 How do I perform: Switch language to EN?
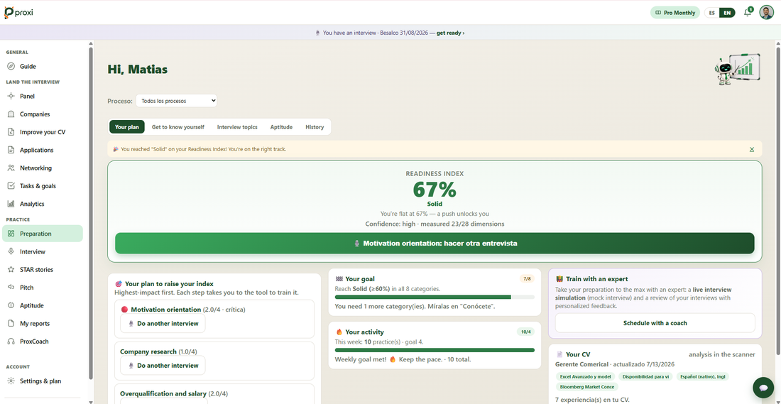pos(727,13)
